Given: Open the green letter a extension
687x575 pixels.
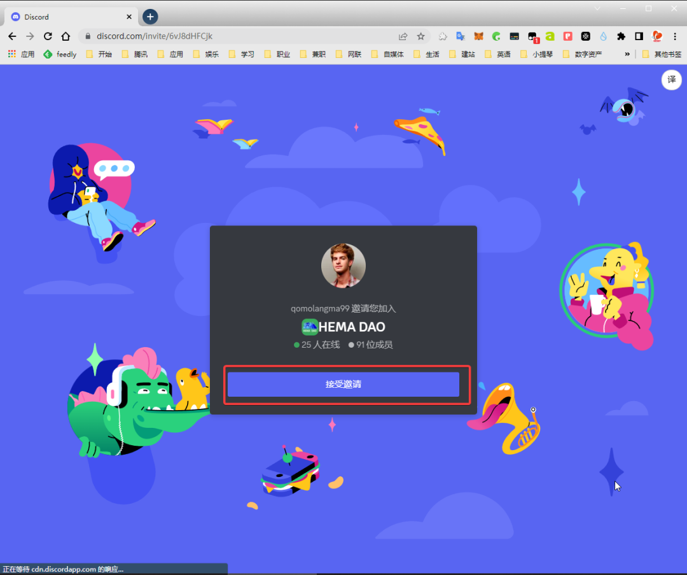Looking at the screenshot, I should point(550,36).
